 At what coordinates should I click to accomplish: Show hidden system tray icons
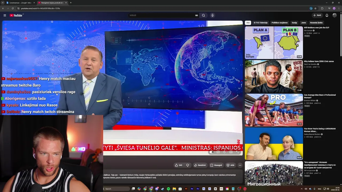click(x=302, y=189)
